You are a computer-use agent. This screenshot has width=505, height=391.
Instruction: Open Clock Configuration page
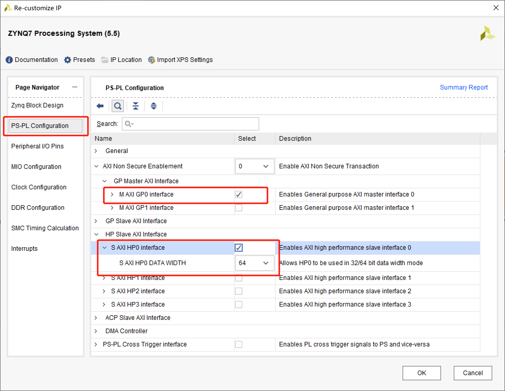(x=39, y=187)
